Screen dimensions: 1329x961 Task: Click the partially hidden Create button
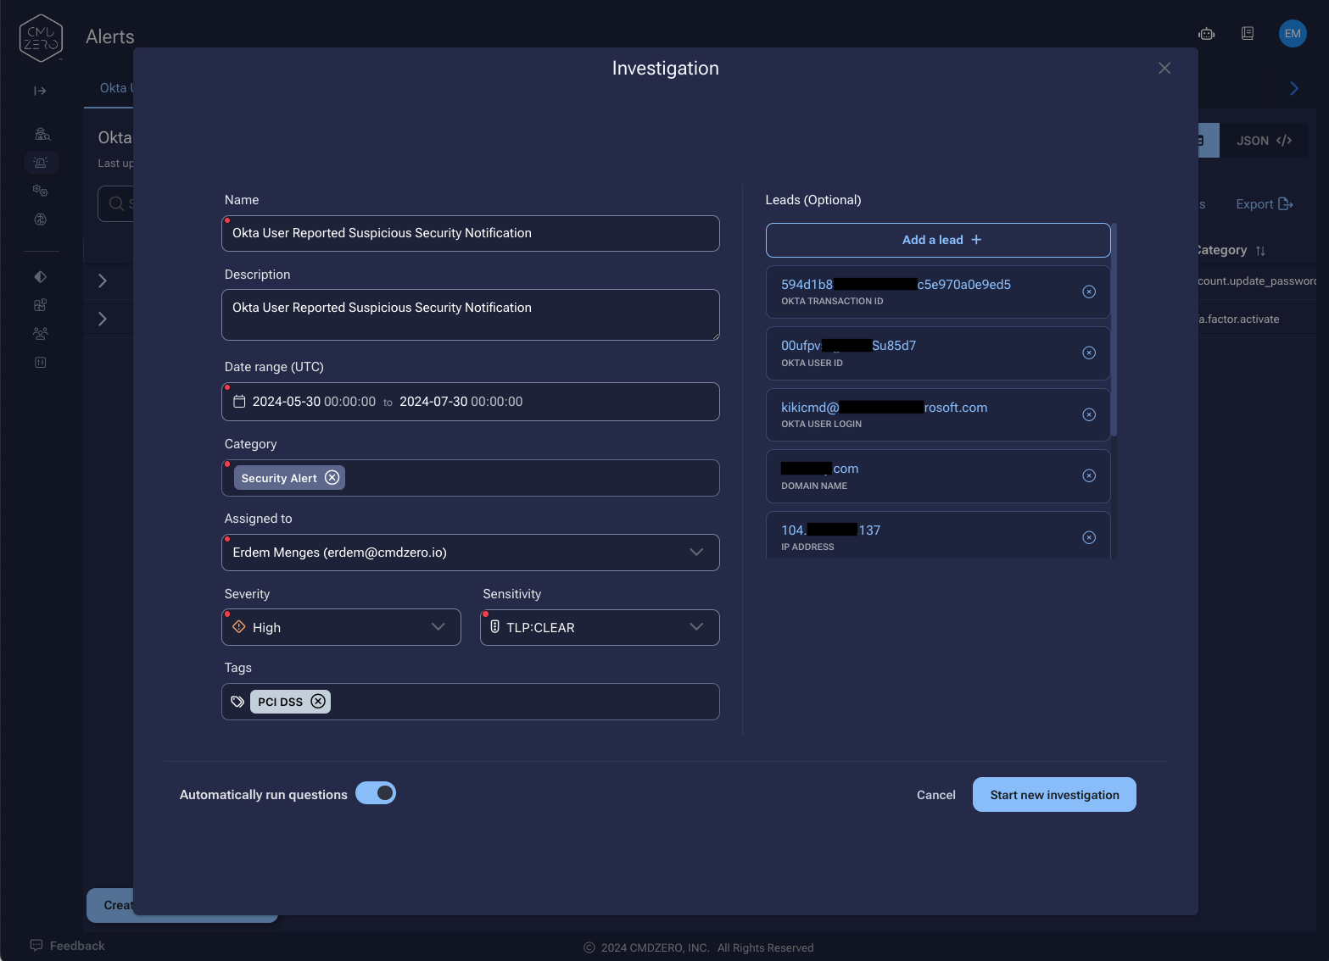[x=110, y=905]
